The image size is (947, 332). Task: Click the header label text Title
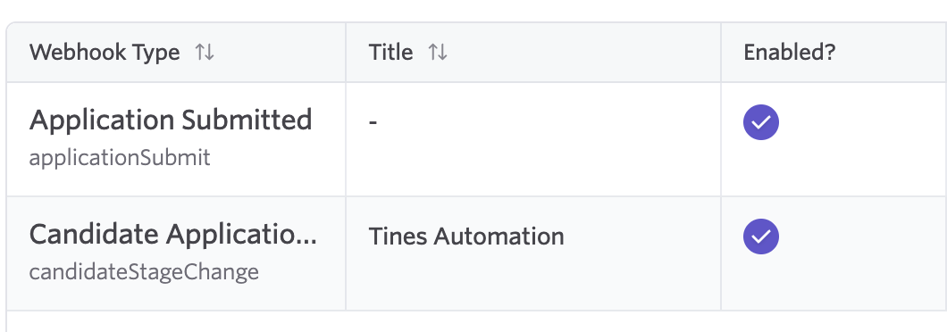(390, 53)
